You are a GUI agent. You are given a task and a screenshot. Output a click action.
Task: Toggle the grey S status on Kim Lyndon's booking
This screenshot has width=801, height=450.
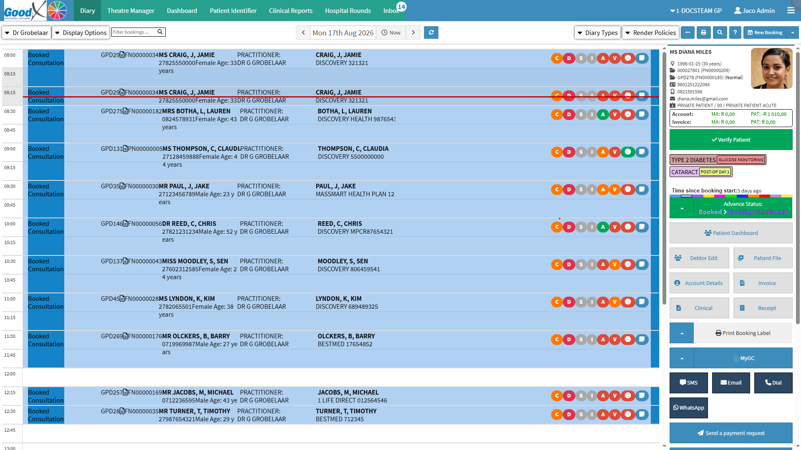(x=581, y=302)
